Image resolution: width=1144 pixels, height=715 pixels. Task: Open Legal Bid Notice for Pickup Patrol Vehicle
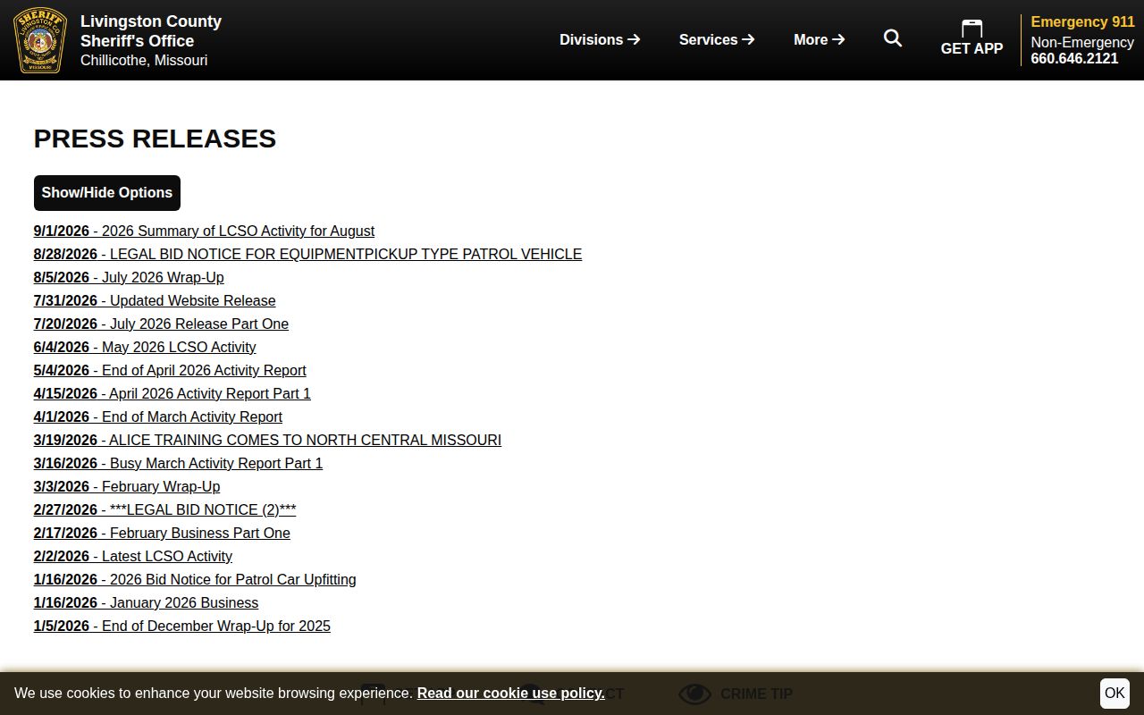[307, 254]
